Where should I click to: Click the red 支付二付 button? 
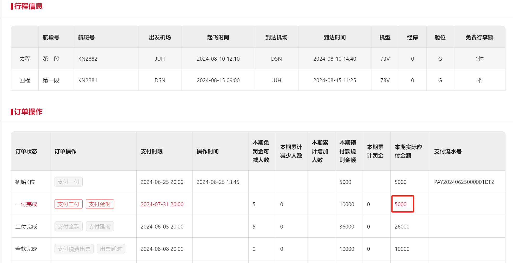click(68, 204)
